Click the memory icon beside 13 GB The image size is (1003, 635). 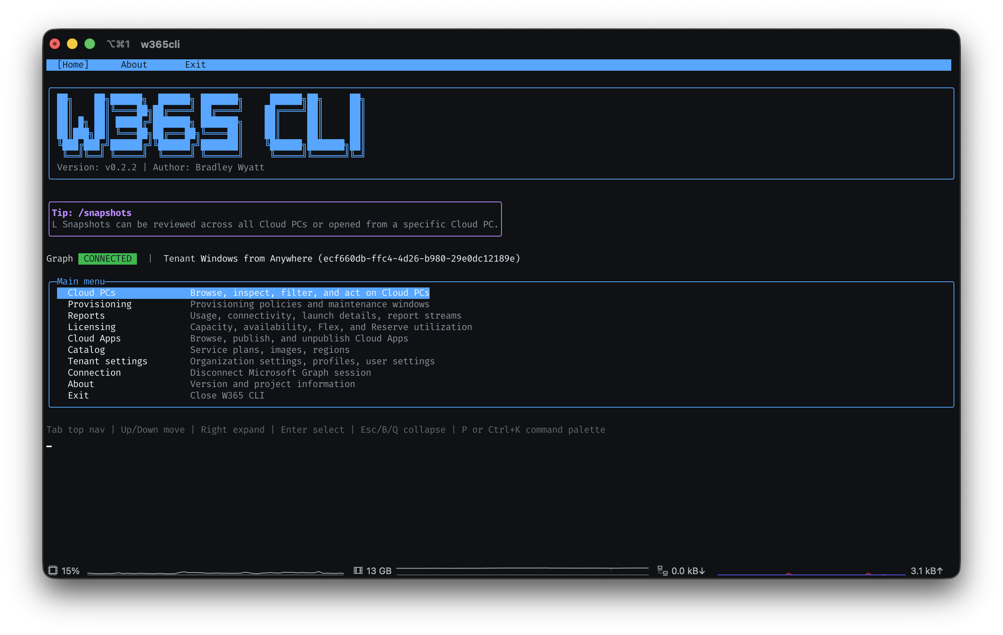point(358,570)
